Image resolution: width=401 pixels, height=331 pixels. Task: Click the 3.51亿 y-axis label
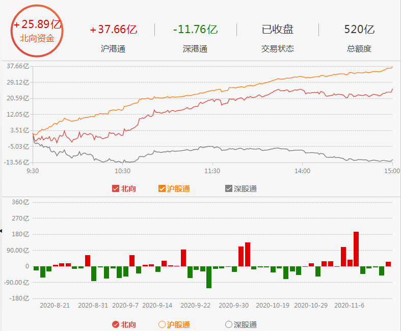20,130
